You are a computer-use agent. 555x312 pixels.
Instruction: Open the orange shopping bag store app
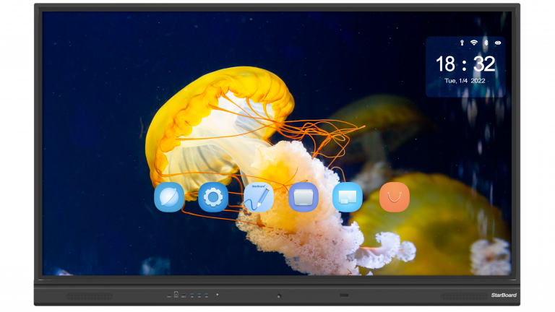(x=395, y=197)
